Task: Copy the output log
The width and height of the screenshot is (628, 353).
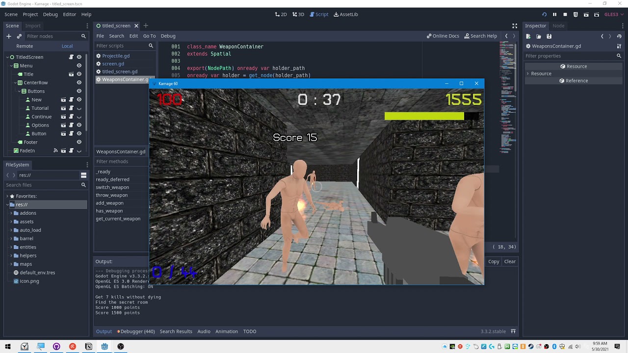Action: pyautogui.click(x=494, y=261)
